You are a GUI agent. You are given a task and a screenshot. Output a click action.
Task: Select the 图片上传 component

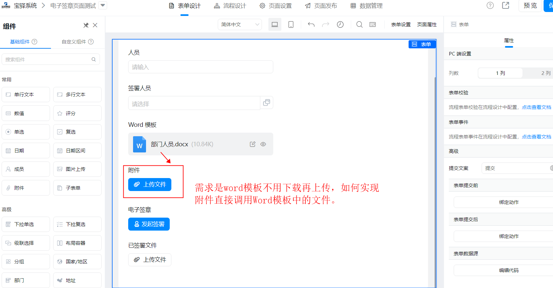77,169
